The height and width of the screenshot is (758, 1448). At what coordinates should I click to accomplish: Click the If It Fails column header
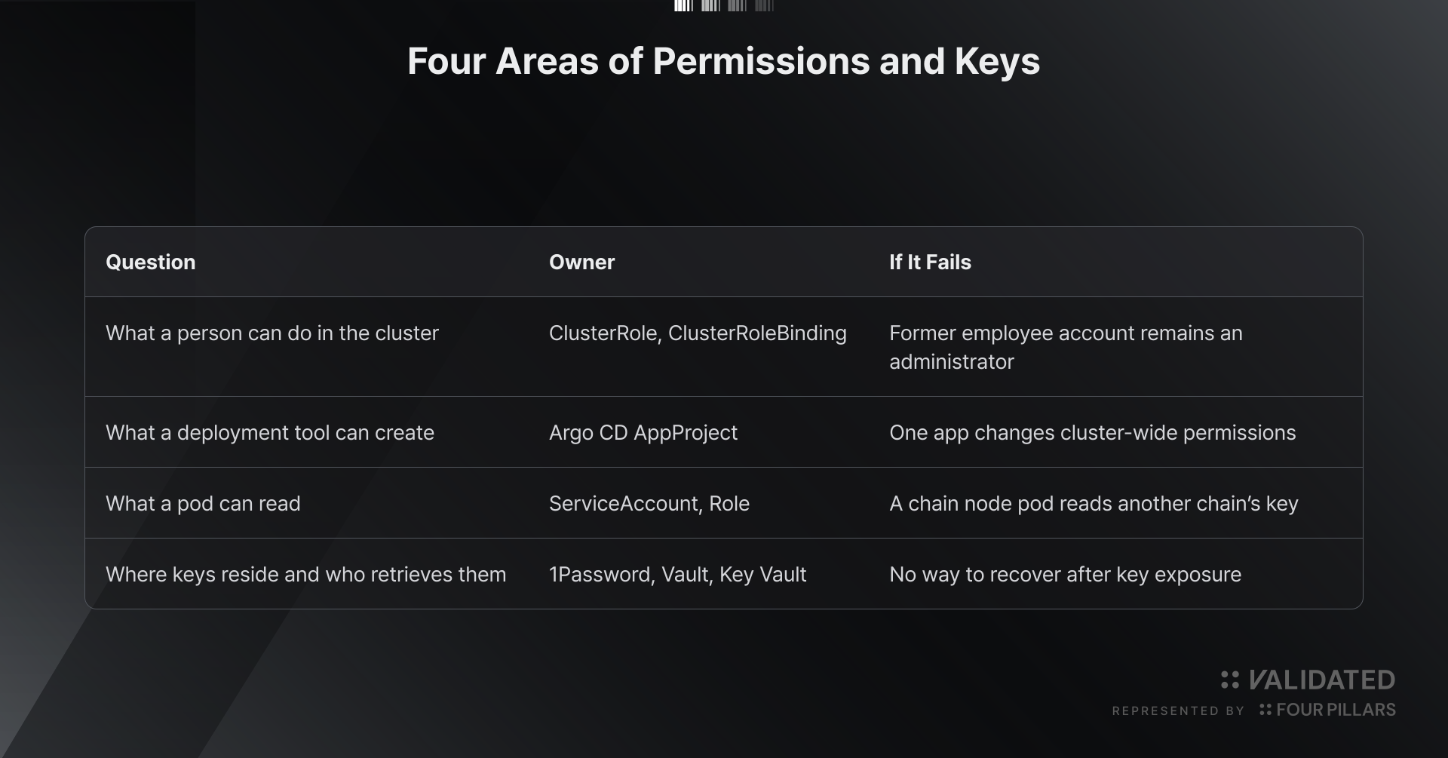tap(930, 262)
